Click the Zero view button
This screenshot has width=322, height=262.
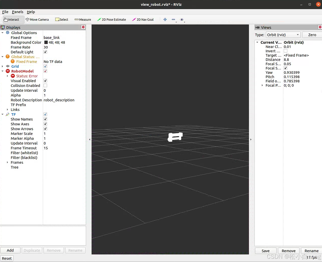[x=312, y=35]
